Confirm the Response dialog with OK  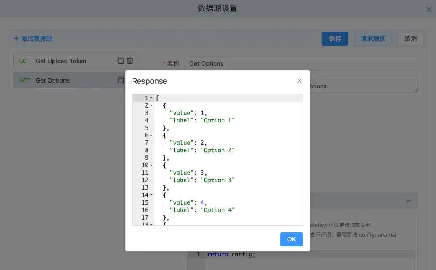(x=291, y=239)
